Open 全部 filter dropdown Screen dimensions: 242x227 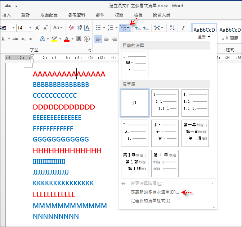[204, 37]
